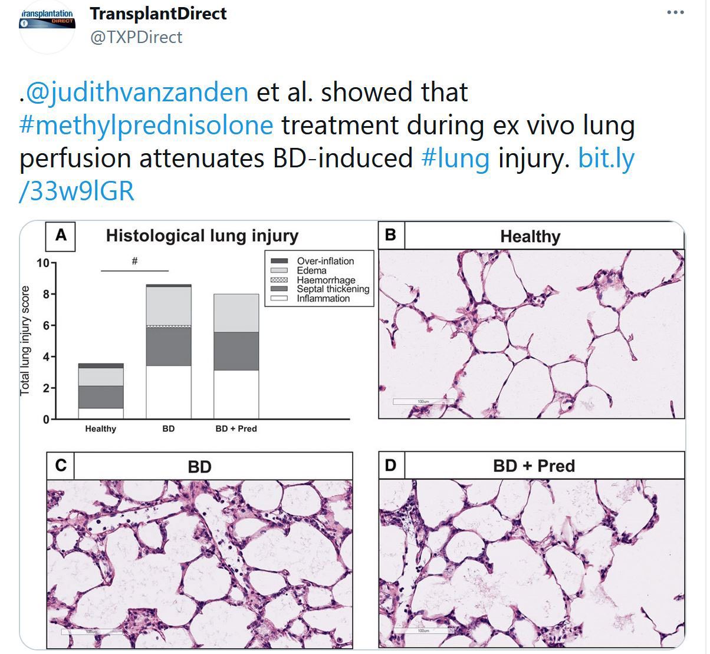The image size is (710, 654).
Task: Click the panel A label box
Action: 61,236
